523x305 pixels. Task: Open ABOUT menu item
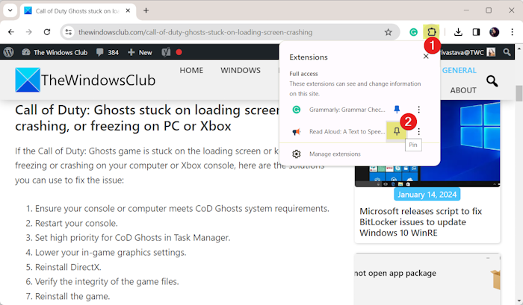[x=463, y=90]
